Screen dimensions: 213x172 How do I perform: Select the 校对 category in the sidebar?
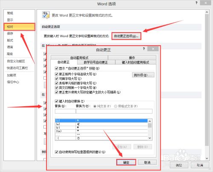point(19,27)
